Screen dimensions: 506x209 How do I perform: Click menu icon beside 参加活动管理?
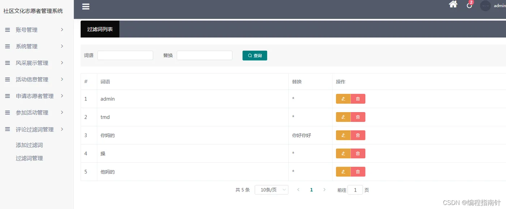click(7, 112)
